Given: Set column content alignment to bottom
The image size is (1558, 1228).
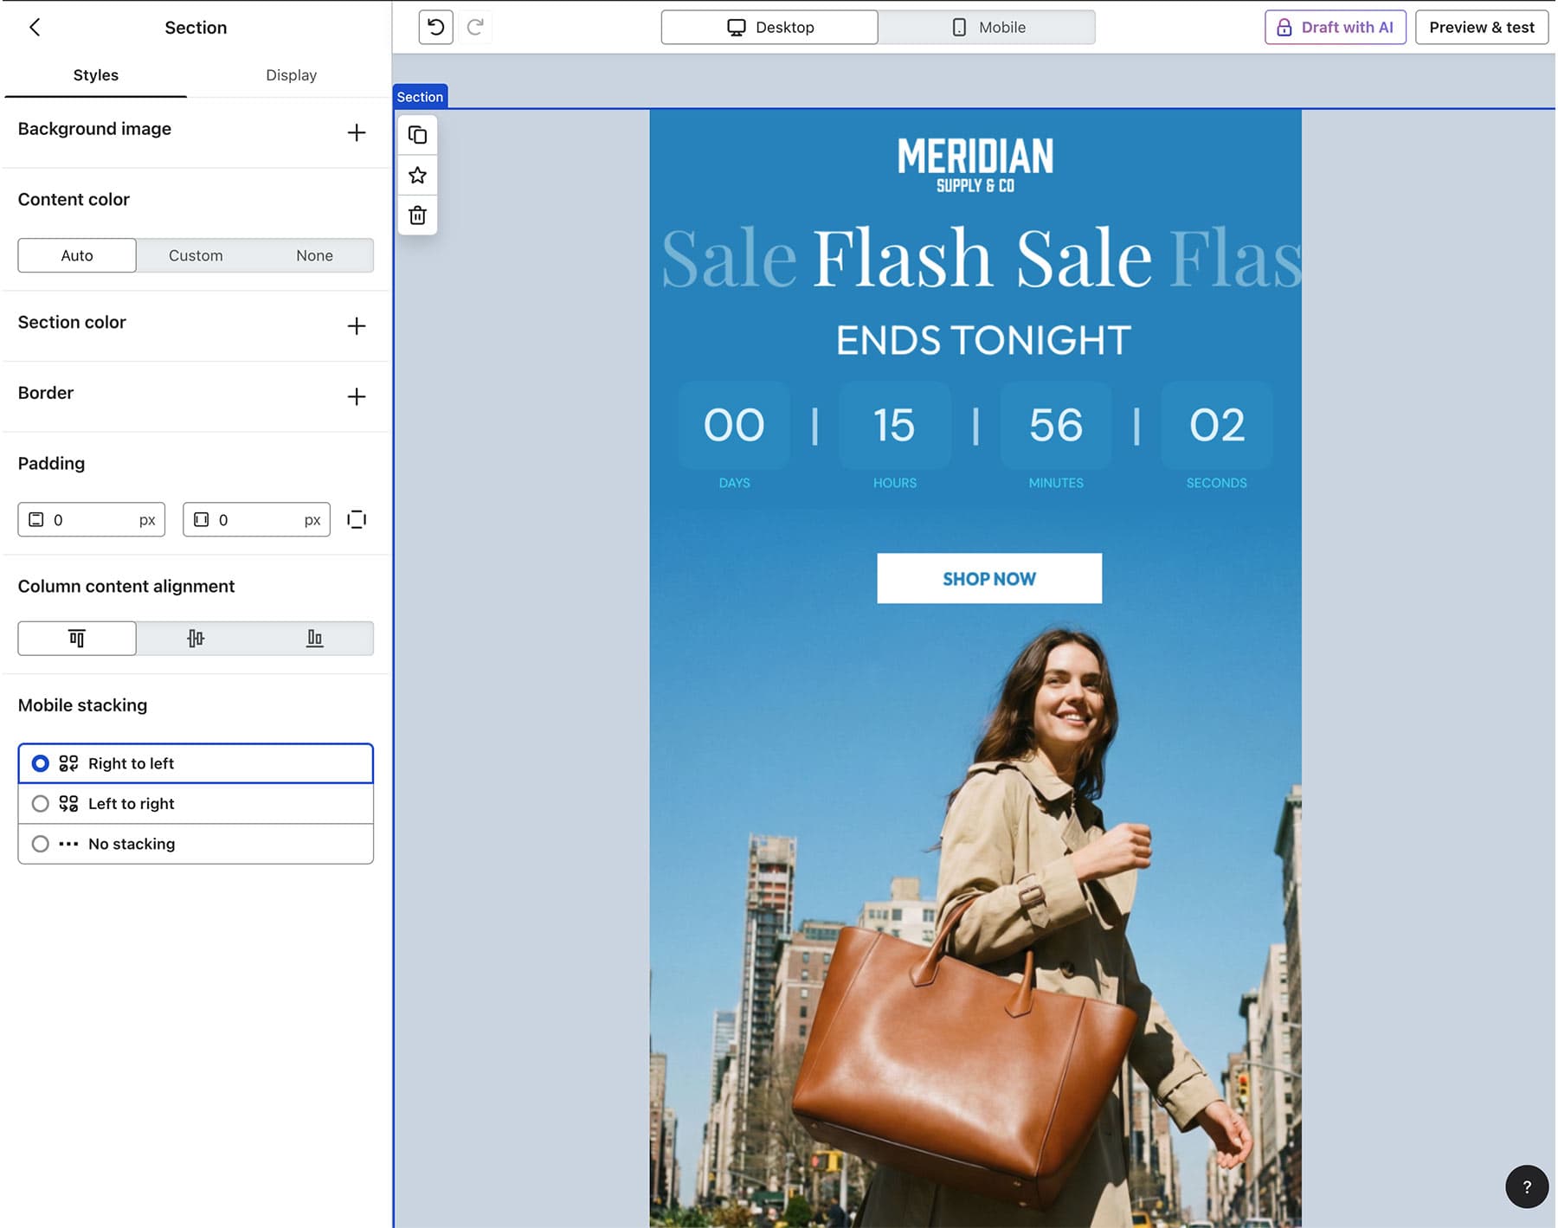Looking at the screenshot, I should point(314,638).
